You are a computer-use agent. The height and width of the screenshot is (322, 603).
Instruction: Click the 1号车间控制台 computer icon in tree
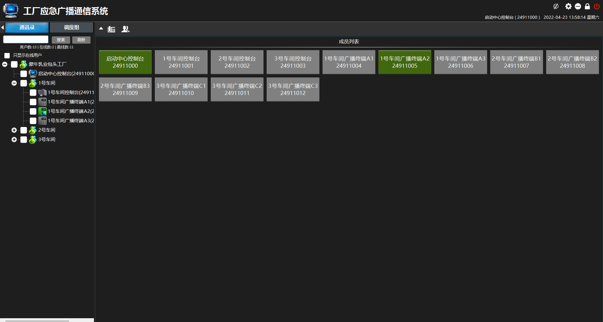coord(42,92)
